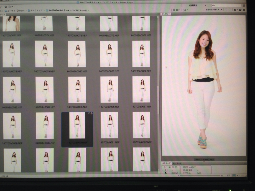This screenshot has width=255, height=191.
Task: Select thumbnail 140703iz0087.NEF
Action: tap(141, 89)
